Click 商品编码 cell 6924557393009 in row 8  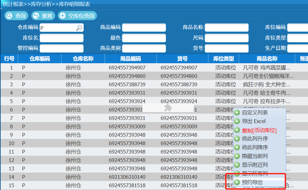coord(127,127)
